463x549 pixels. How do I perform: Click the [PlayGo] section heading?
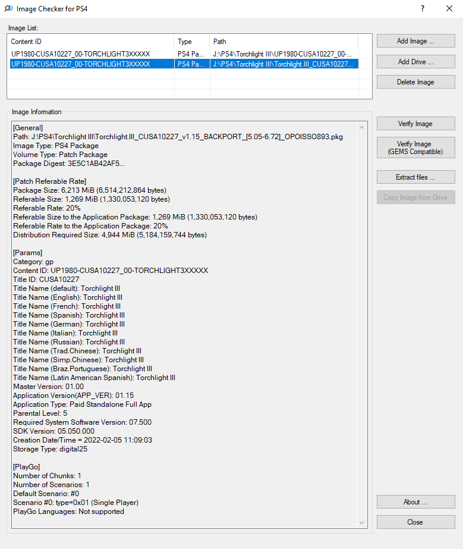[27, 467]
